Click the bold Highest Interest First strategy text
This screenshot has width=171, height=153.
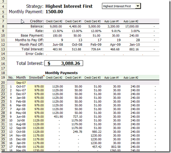pyautogui.click(x=69, y=6)
